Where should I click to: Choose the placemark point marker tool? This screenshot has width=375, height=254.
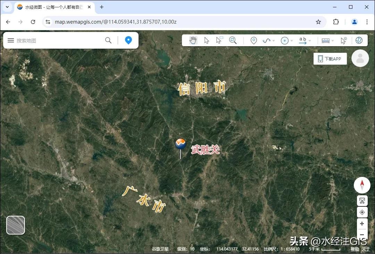click(x=254, y=41)
